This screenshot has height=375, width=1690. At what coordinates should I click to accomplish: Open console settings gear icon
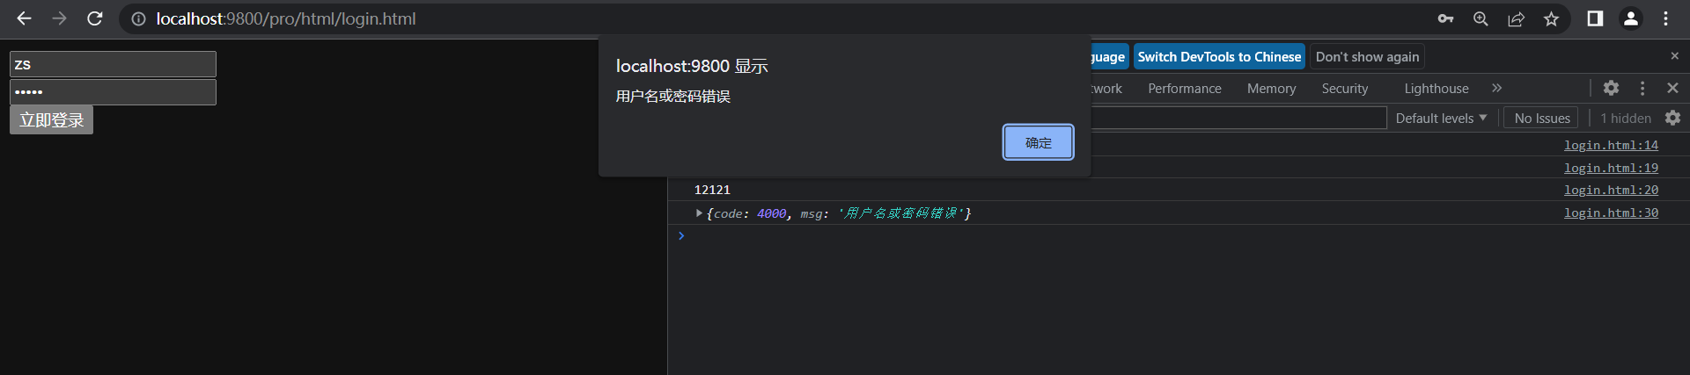(x=1672, y=118)
